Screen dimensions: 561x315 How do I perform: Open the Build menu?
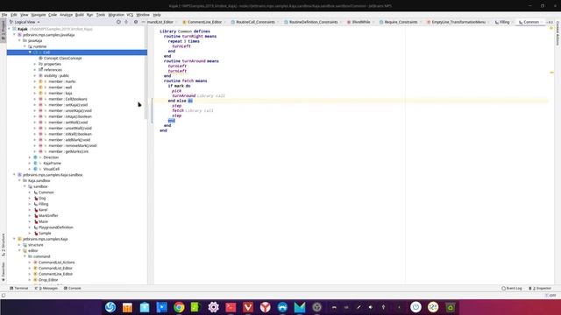[x=80, y=15]
